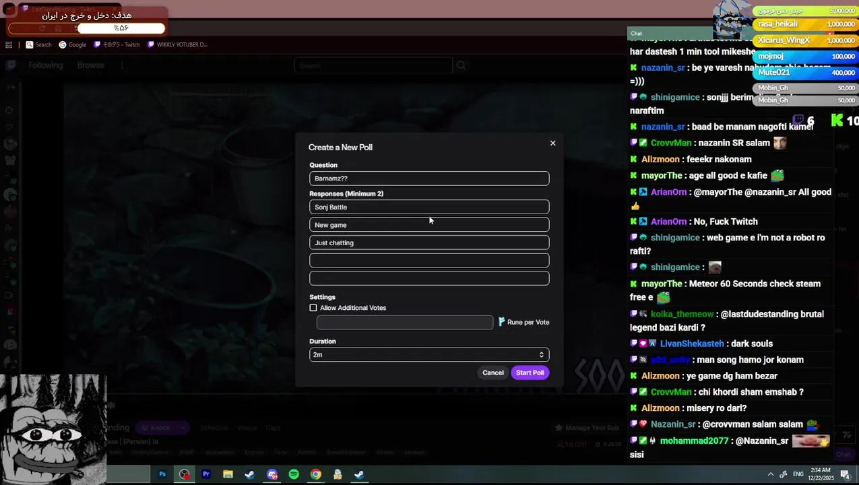This screenshot has height=485, width=859.
Task: Click username koika_themeow in chat
Action: click(x=682, y=314)
